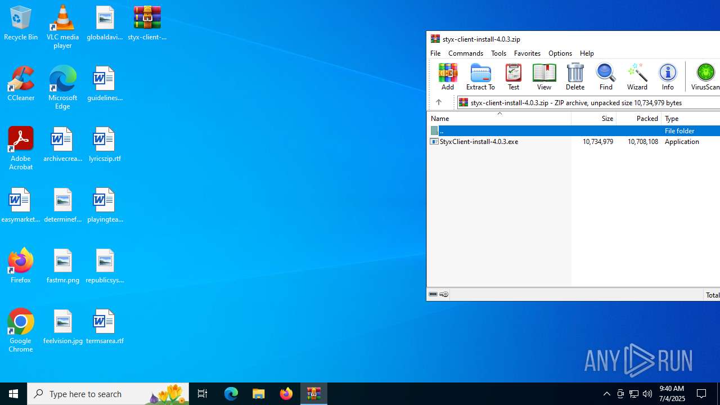Select the Microsoft Edge desktop shortcut
Image resolution: width=720 pixels, height=405 pixels.
point(62,88)
